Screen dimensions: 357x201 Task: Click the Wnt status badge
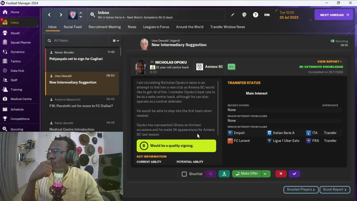click(231, 67)
